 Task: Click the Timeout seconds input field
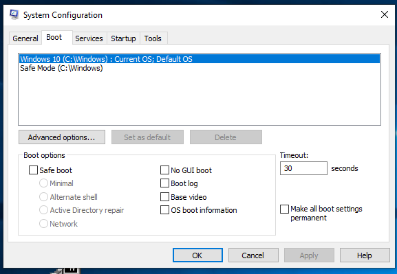tap(303, 168)
